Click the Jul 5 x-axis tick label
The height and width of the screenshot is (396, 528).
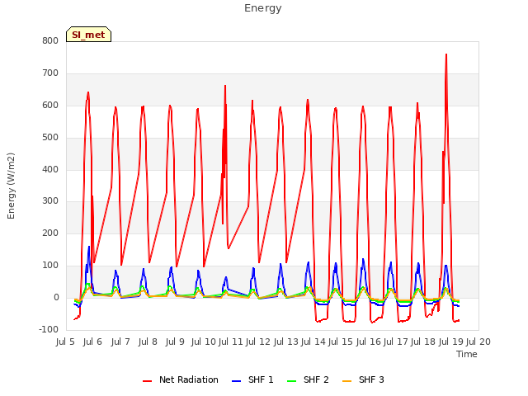coord(65,342)
